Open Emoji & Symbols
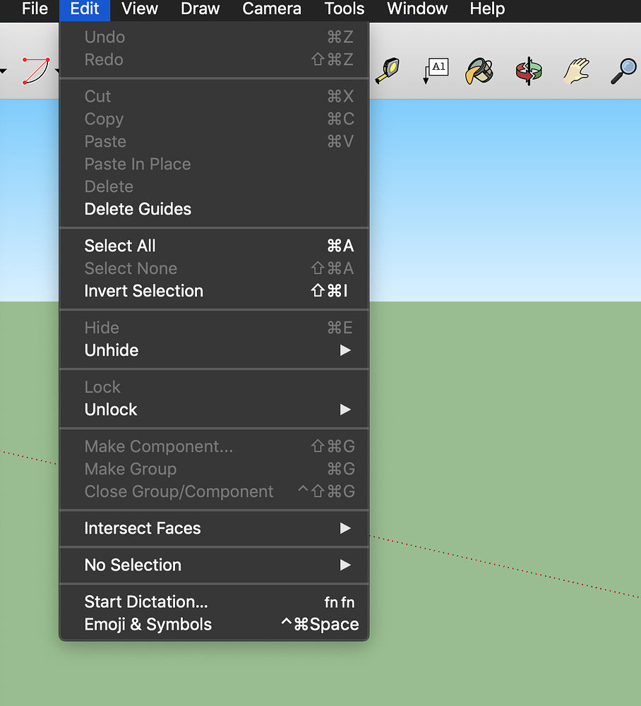This screenshot has height=706, width=641. (x=148, y=624)
